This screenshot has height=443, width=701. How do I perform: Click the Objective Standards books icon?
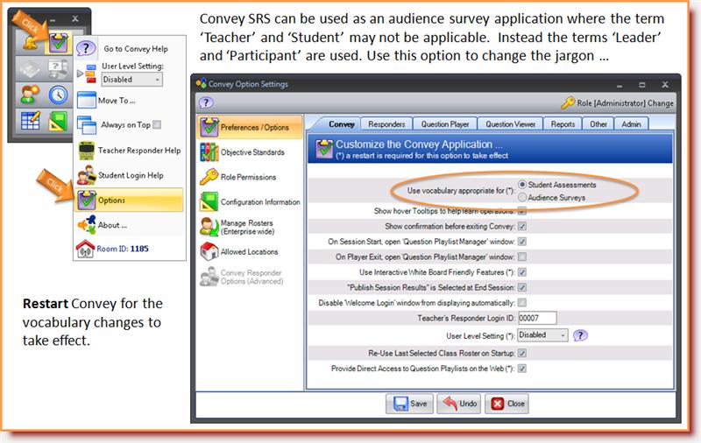tap(209, 152)
